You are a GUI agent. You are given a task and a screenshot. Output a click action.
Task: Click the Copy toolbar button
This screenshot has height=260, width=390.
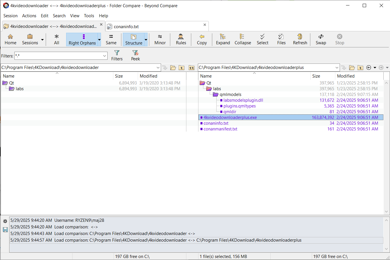[x=202, y=39]
